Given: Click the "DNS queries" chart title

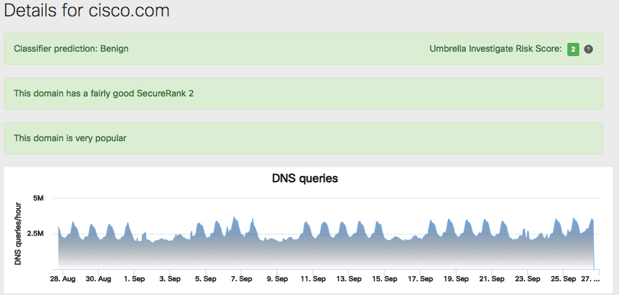Looking at the screenshot, I should [x=304, y=178].
